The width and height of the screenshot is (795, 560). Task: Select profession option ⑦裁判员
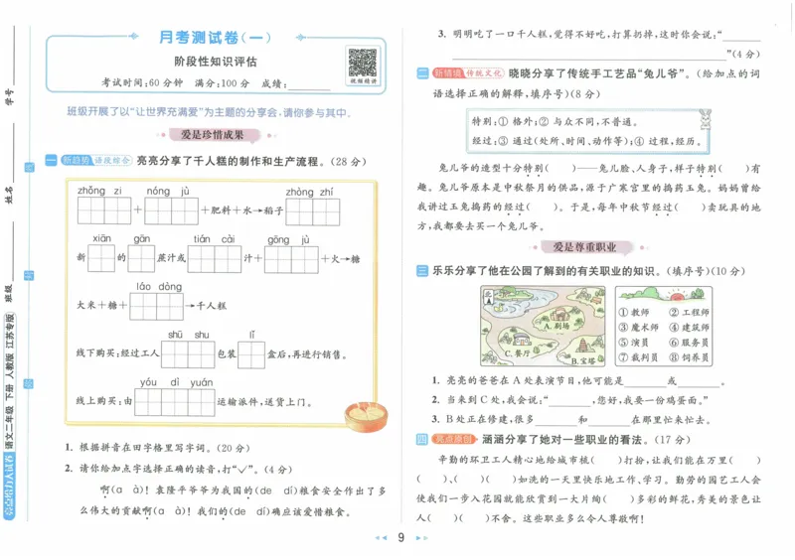click(638, 357)
